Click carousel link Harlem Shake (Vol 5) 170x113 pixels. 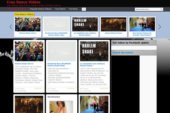[x=28, y=33]
